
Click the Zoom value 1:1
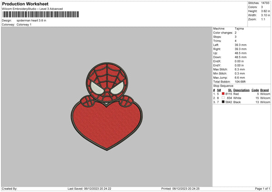tap(263, 19)
